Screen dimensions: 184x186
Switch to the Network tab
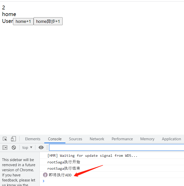97,139
